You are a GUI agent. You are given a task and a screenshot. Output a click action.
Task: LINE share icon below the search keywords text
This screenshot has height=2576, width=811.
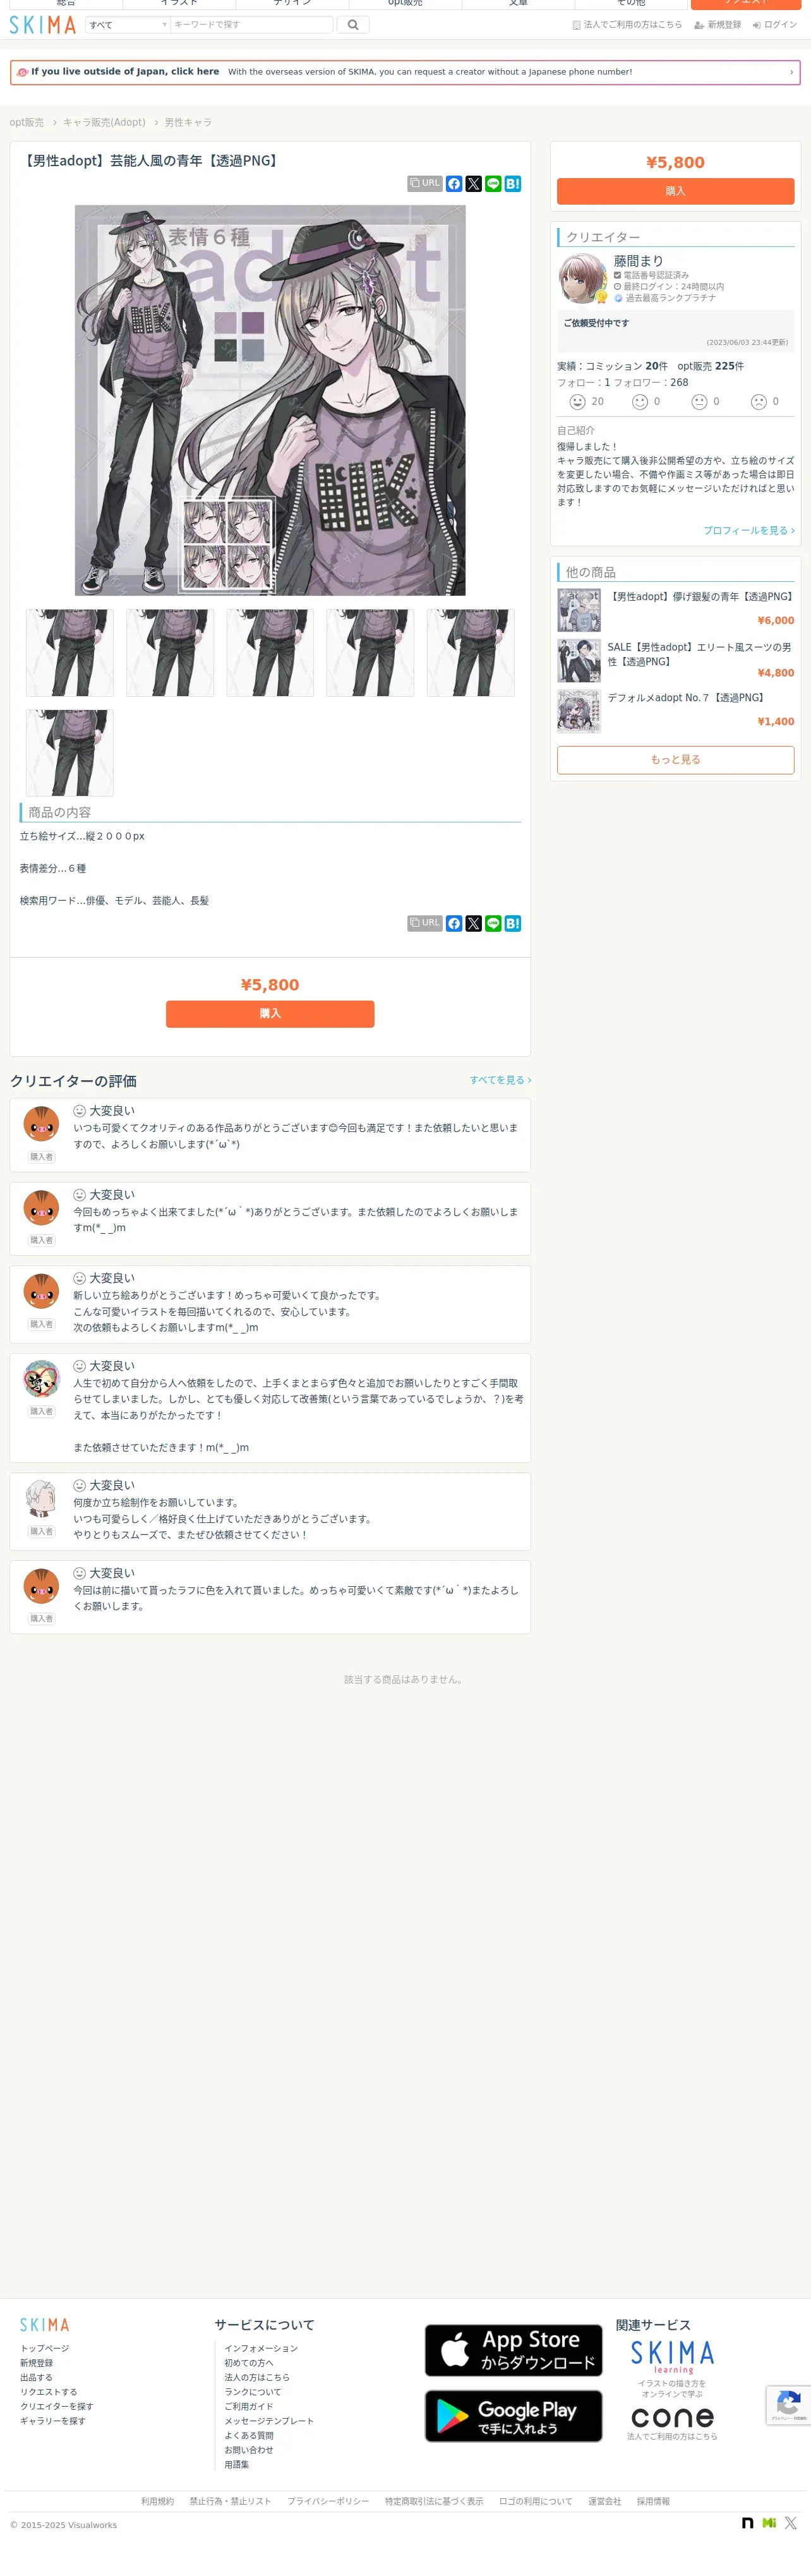pos(493,923)
